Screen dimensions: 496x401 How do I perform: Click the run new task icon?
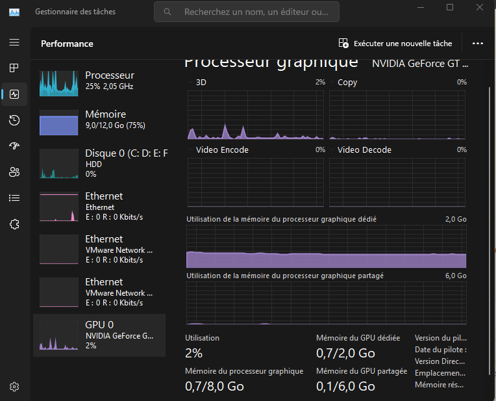pyautogui.click(x=343, y=43)
